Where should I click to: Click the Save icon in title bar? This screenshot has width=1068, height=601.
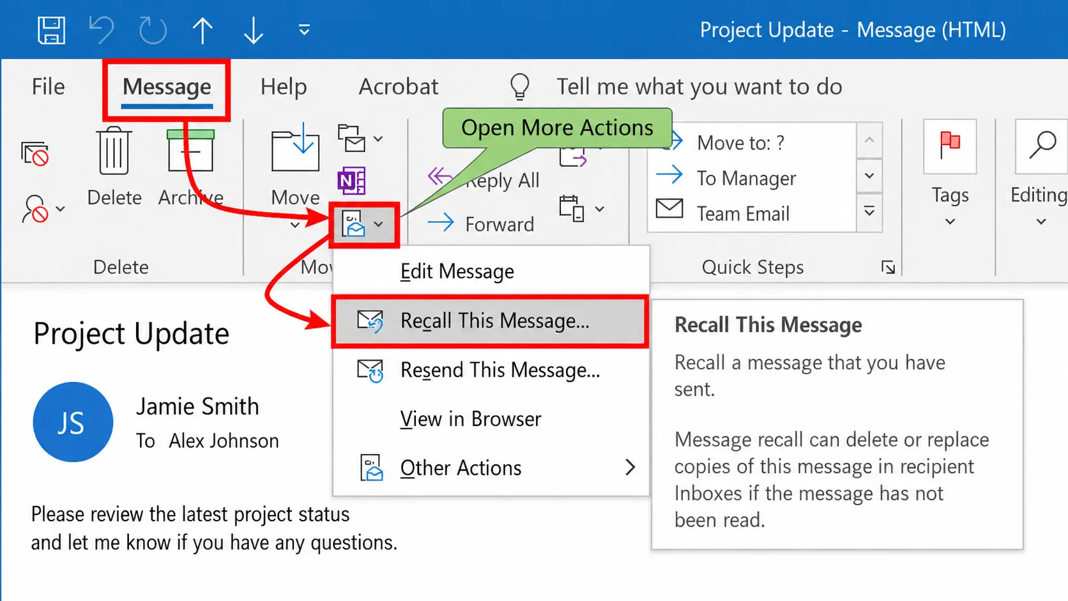(x=51, y=30)
